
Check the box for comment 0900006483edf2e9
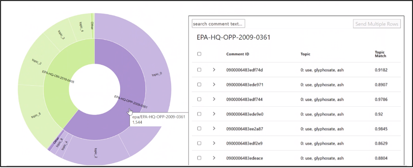coord(200,143)
